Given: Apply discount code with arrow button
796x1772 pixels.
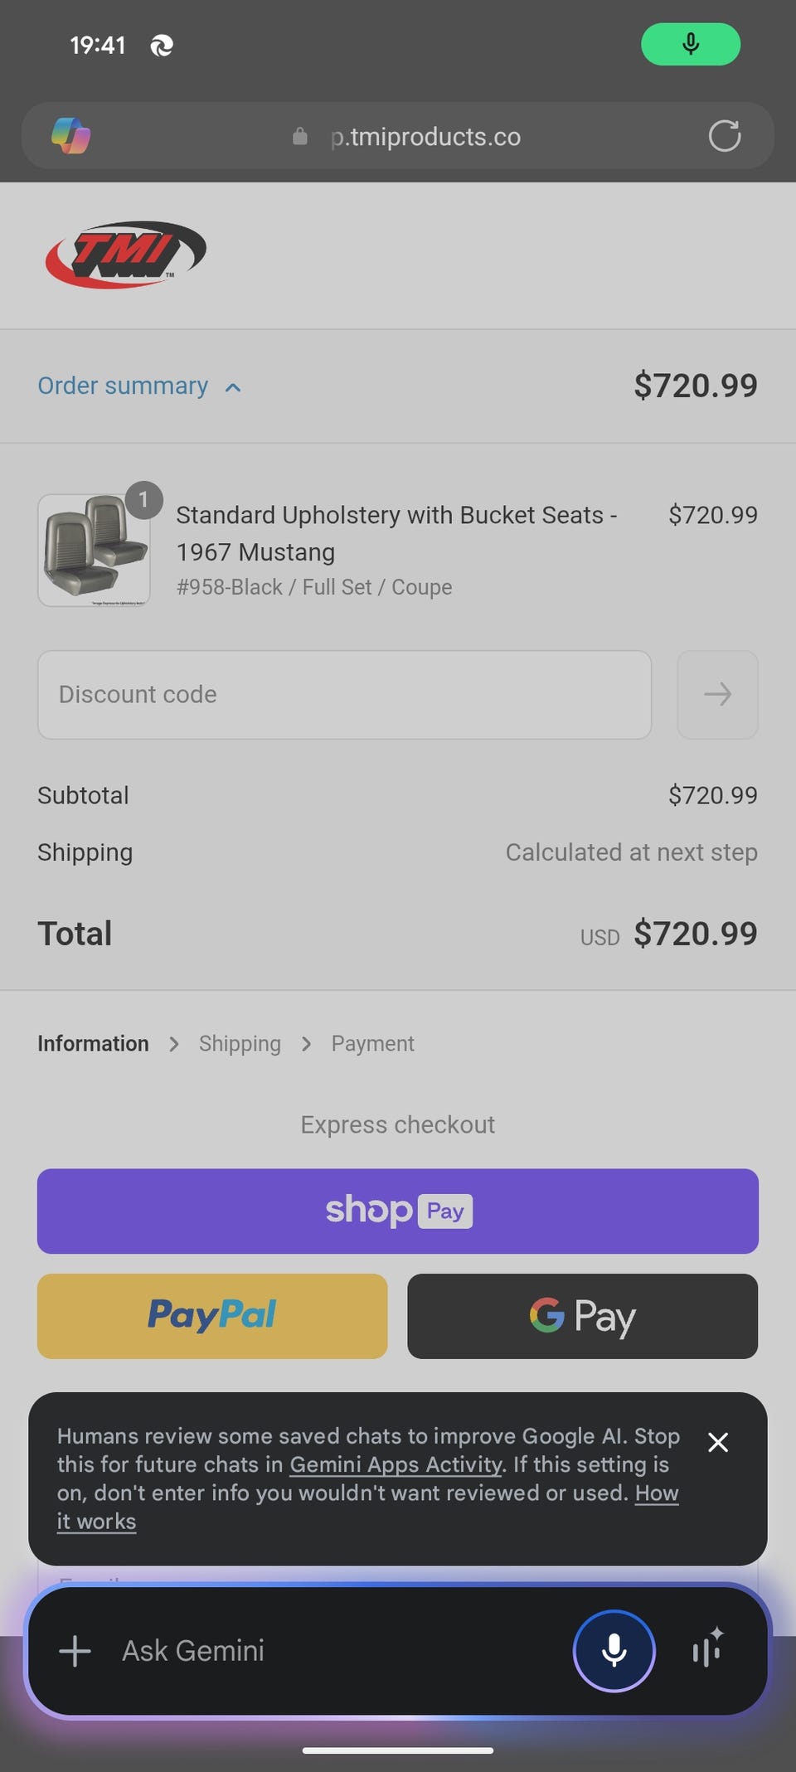Looking at the screenshot, I should pyautogui.click(x=717, y=694).
